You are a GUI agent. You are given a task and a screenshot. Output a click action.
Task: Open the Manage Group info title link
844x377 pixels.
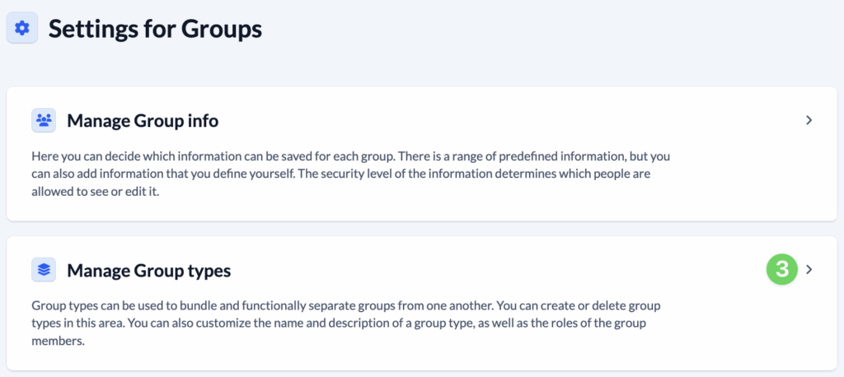(143, 121)
